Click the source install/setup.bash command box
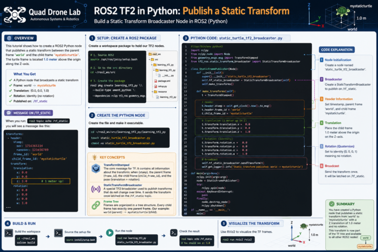 click(81, 240)
